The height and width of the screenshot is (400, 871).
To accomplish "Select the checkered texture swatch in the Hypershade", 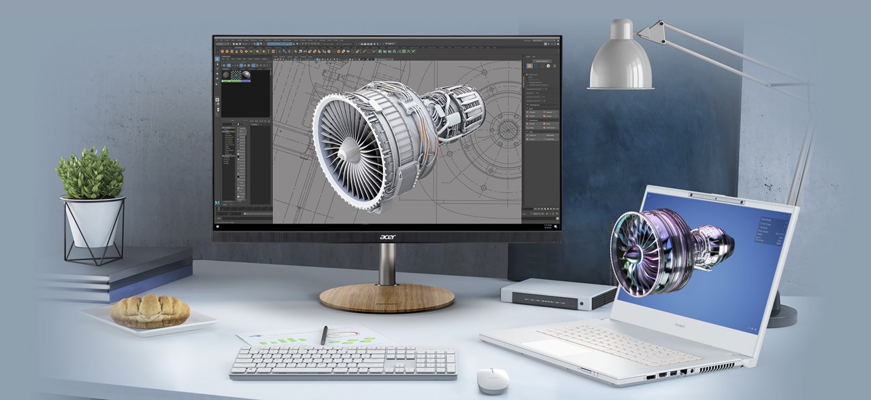I will point(235,75).
